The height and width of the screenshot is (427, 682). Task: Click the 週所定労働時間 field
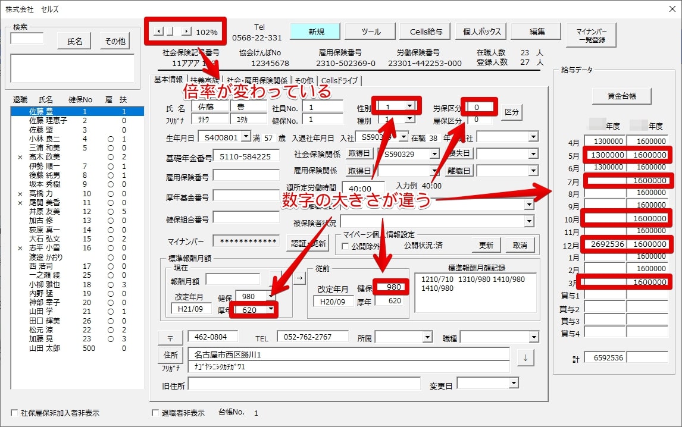[x=363, y=189]
